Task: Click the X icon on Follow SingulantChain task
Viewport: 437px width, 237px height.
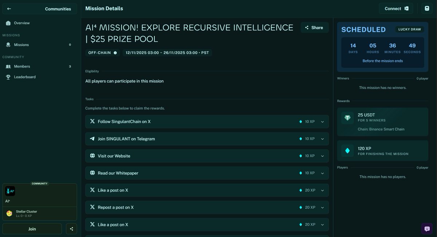Action: tap(92, 121)
